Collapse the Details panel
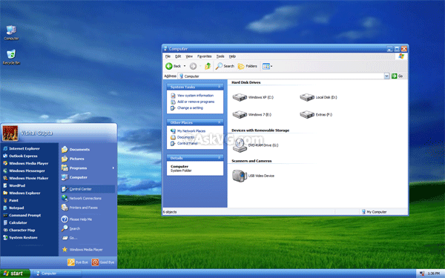 coord(219,158)
